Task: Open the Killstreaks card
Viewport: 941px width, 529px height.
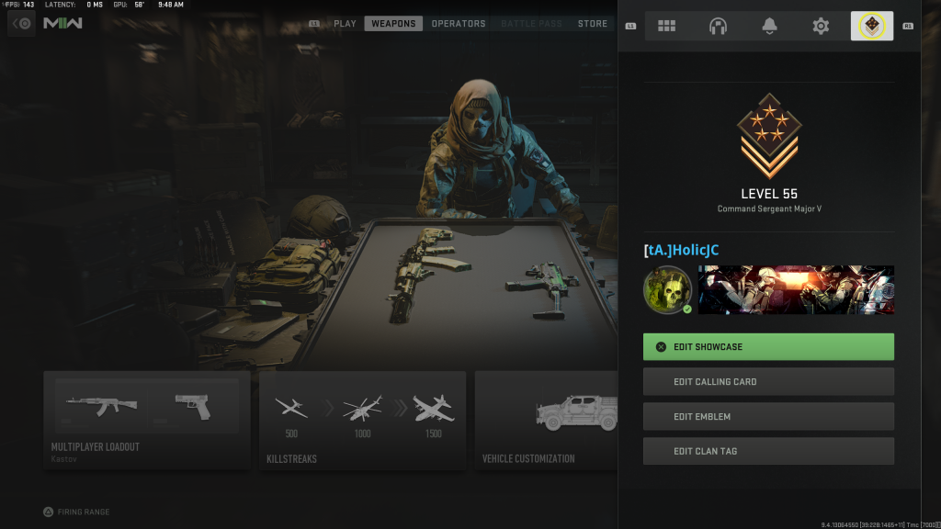Action: (x=362, y=420)
